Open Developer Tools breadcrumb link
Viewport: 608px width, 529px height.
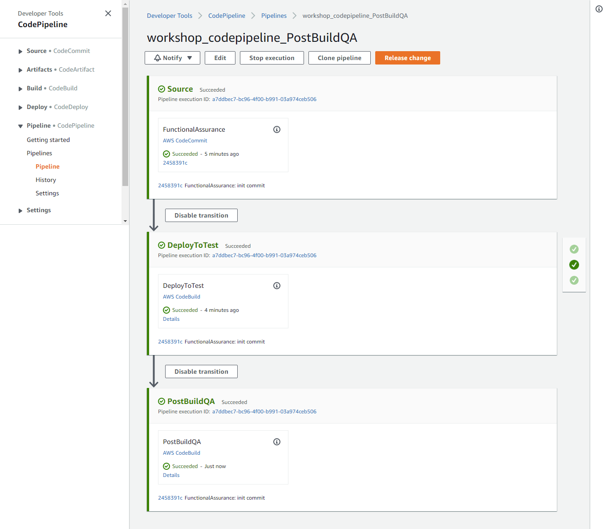click(x=170, y=16)
